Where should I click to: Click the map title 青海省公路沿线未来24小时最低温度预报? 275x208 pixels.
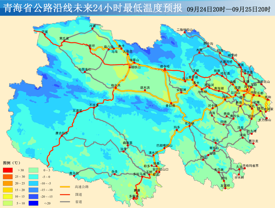(93, 8)
